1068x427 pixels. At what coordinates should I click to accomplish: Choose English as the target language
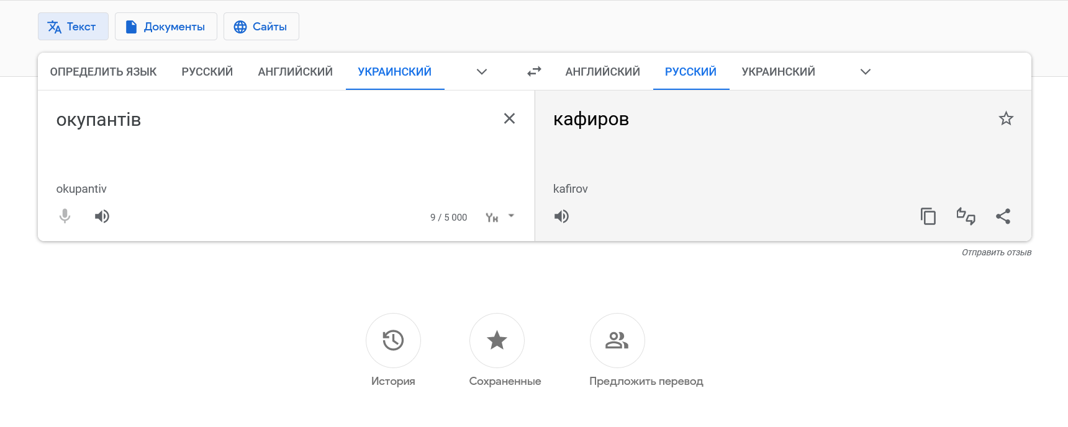[602, 72]
